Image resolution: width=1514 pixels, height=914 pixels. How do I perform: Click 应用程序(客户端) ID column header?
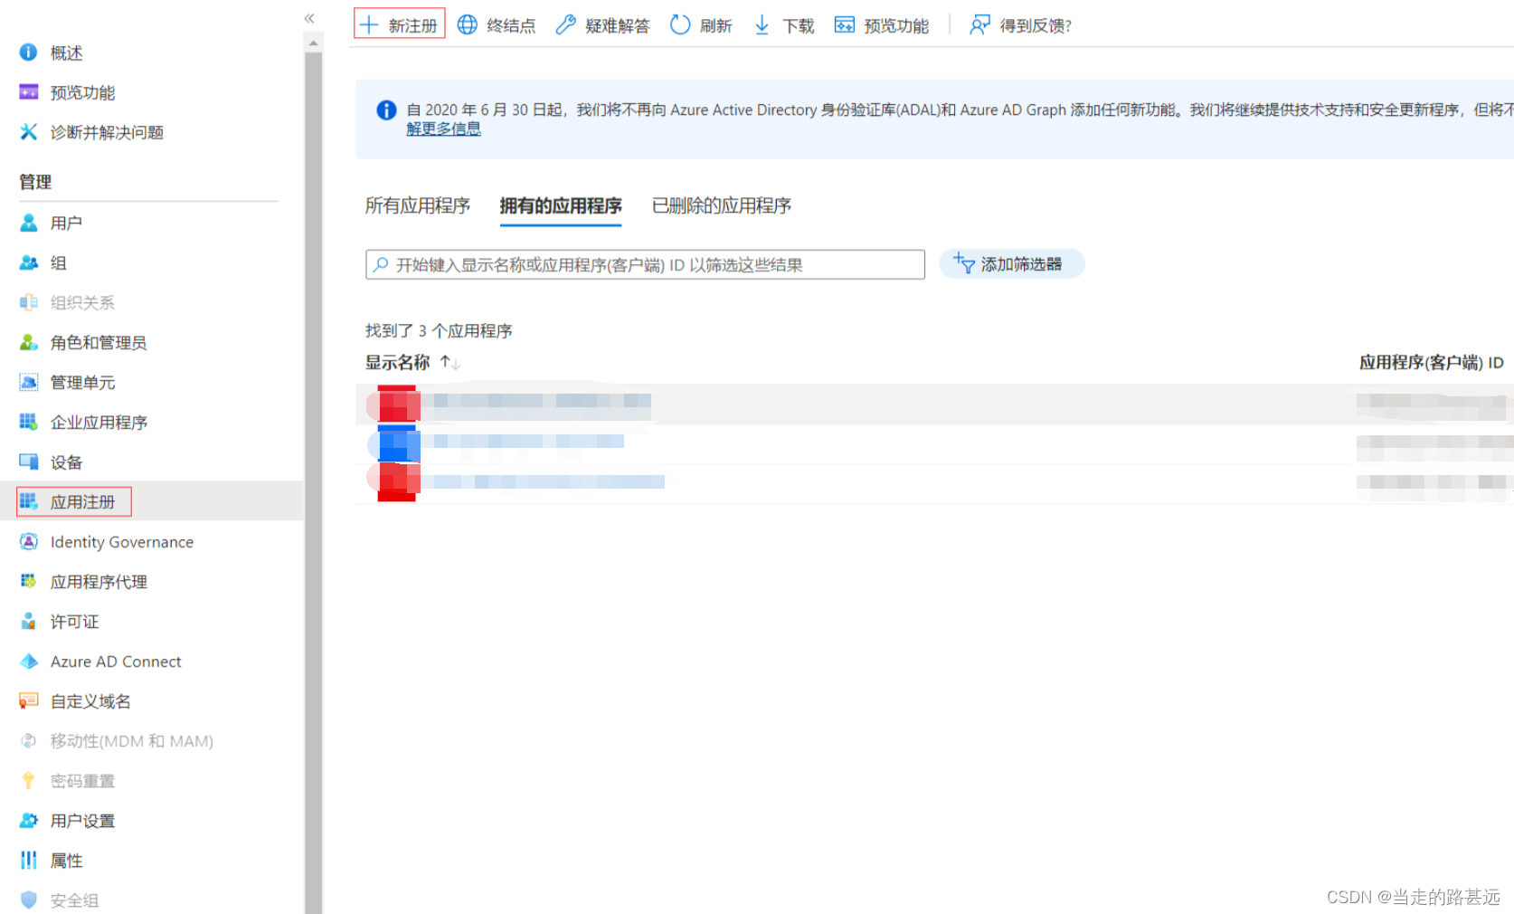coord(1431,363)
